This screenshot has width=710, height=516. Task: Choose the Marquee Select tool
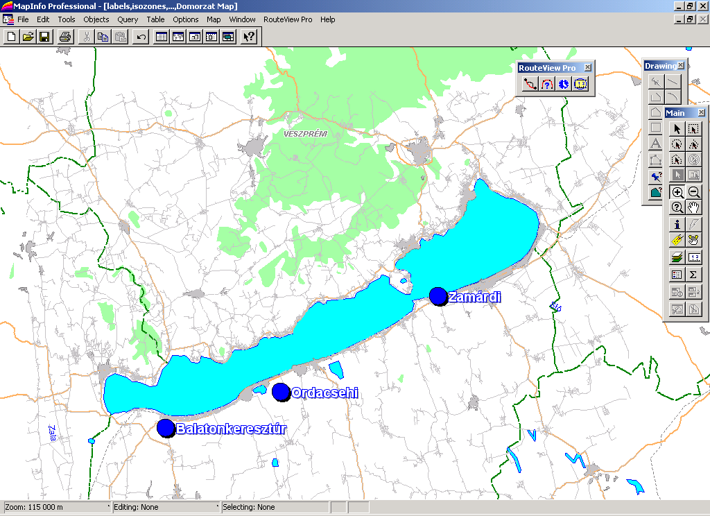(694, 129)
